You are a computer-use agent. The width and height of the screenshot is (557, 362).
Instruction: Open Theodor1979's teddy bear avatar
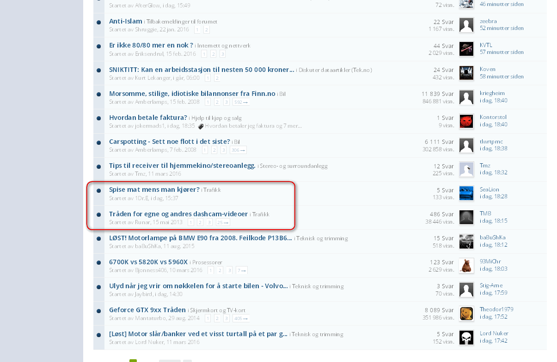tap(466, 314)
